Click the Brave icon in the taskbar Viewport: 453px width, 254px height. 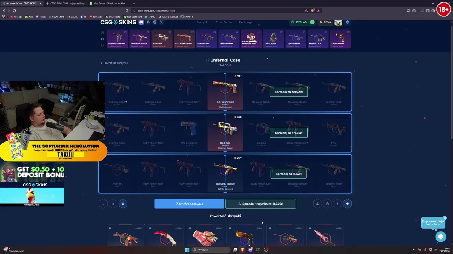pos(242,250)
